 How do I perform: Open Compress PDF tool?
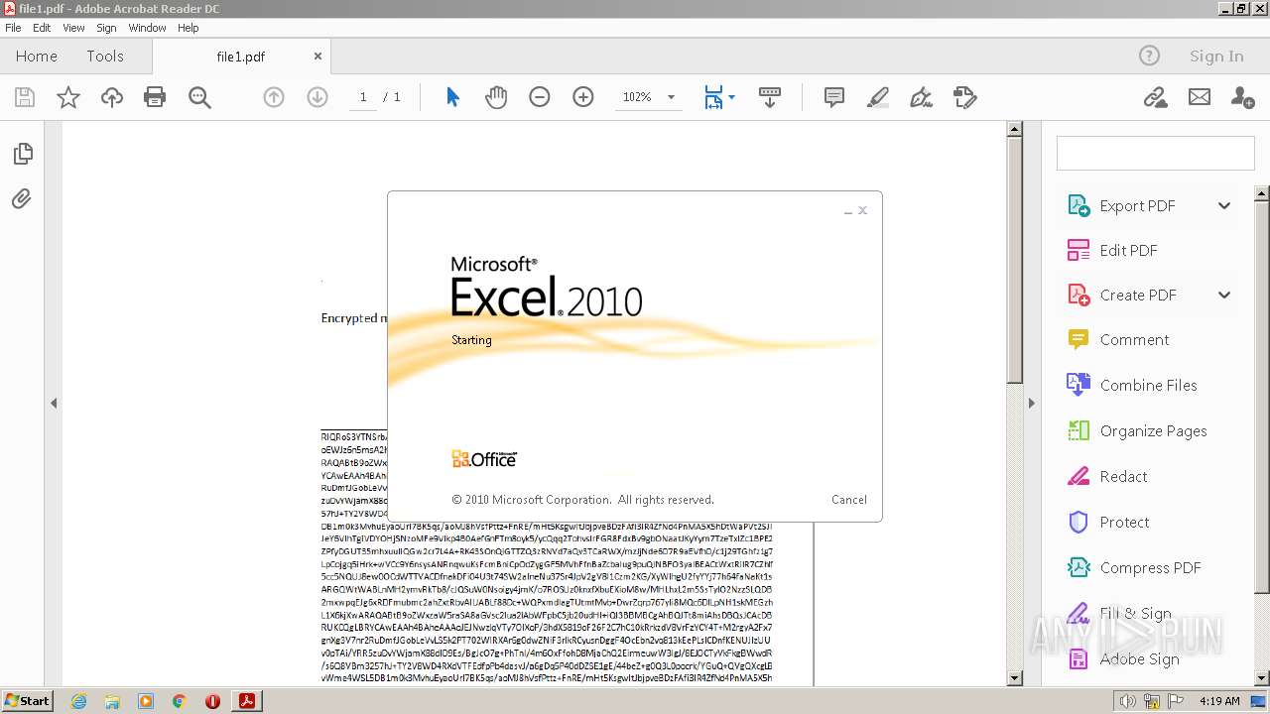click(1150, 568)
